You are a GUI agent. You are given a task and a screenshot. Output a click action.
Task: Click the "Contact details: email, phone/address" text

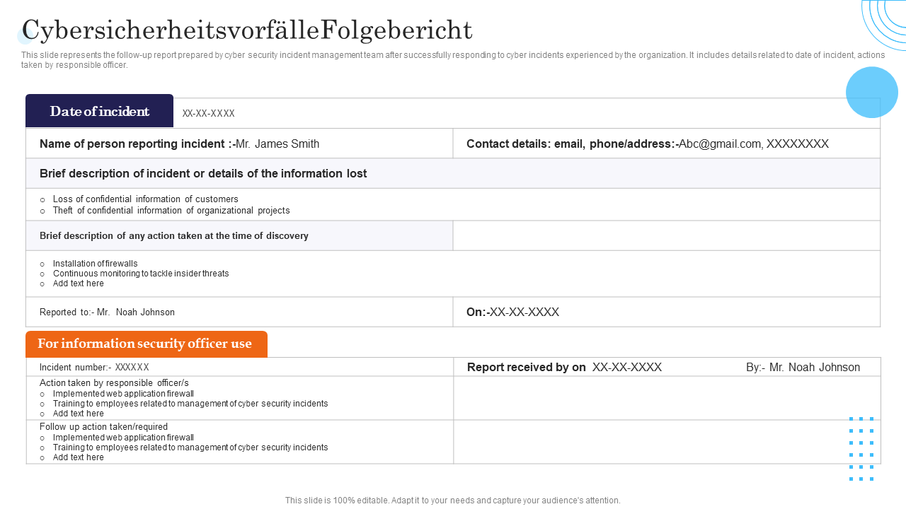(x=572, y=144)
